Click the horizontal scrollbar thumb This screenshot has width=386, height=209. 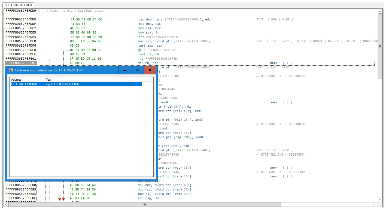(x=144, y=204)
